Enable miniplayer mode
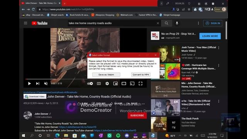Viewport: 247px width, 139px height. point(115,83)
